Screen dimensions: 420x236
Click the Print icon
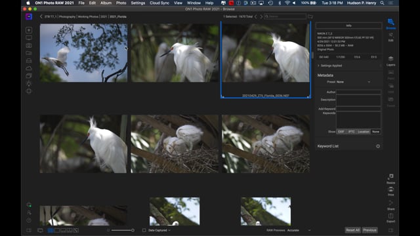click(391, 191)
